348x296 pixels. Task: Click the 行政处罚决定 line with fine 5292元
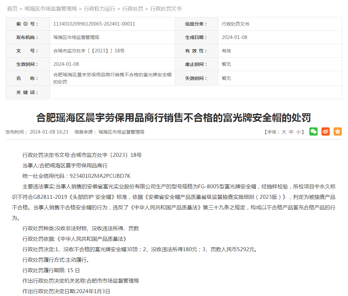coord(141,250)
